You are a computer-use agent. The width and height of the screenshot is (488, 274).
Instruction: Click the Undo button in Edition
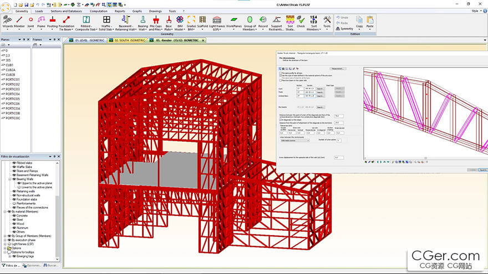coord(342,18)
